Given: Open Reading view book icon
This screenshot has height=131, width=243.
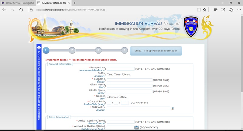Looking at the screenshot, I should point(199,10).
